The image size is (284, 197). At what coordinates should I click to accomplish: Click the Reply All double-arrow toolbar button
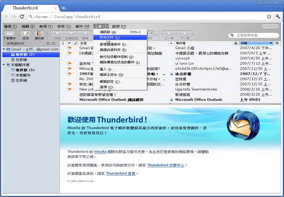coord(71,33)
